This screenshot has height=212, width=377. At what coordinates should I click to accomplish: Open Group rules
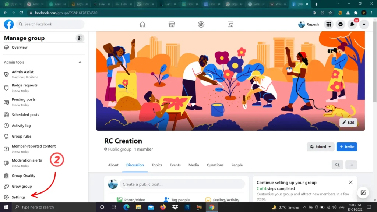(x=21, y=136)
